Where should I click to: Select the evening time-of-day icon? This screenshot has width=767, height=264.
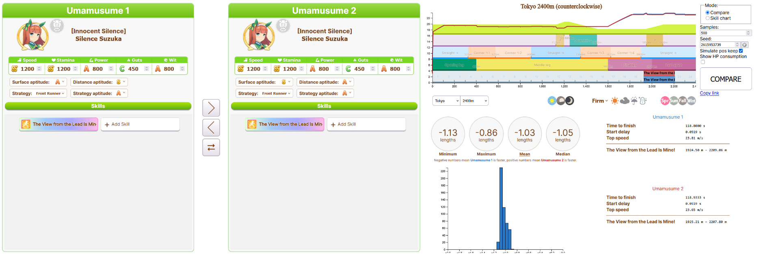click(561, 101)
